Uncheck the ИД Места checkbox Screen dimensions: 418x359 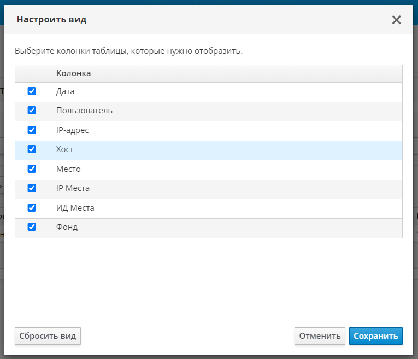(x=32, y=207)
